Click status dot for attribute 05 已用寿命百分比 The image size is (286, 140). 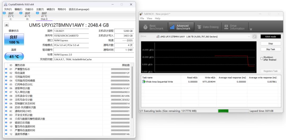pos(6,84)
